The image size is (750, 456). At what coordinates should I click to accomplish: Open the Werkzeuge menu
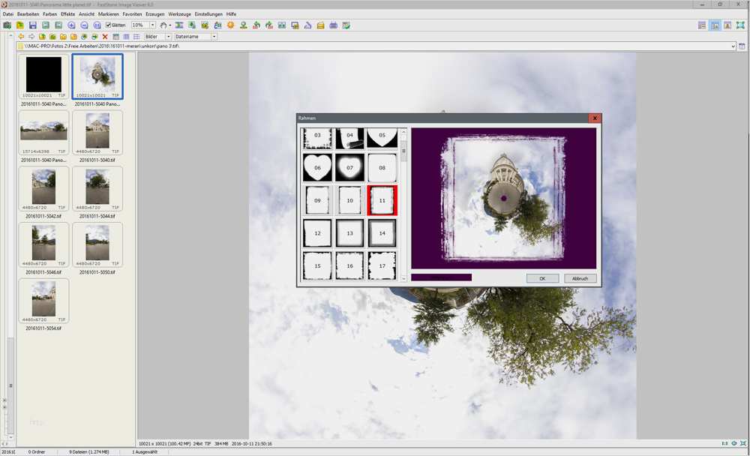coord(179,14)
